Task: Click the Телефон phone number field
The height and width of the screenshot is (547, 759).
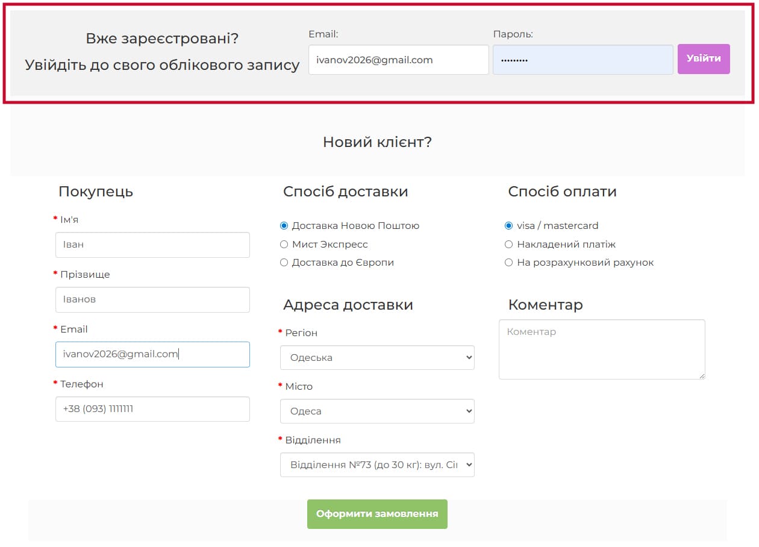Action: point(152,409)
